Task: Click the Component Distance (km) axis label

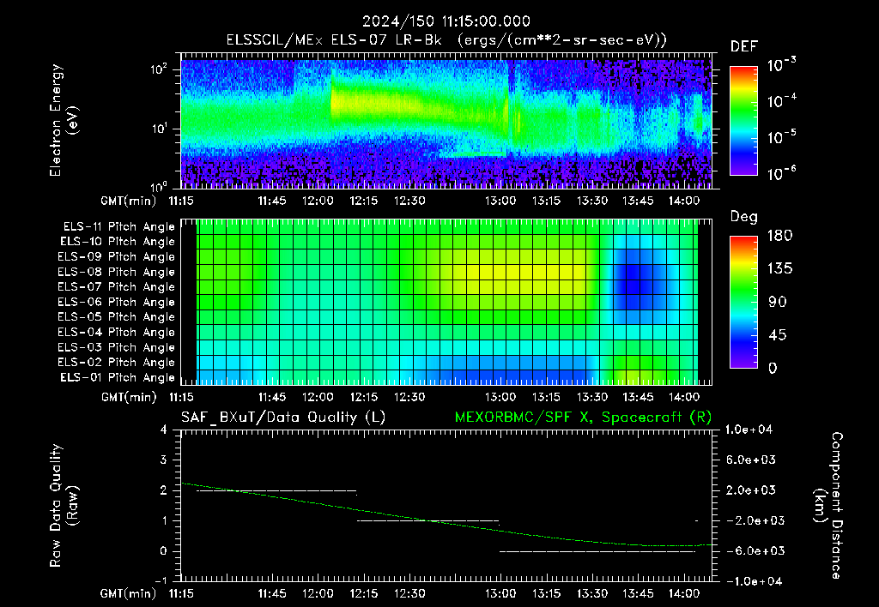Action: click(828, 506)
